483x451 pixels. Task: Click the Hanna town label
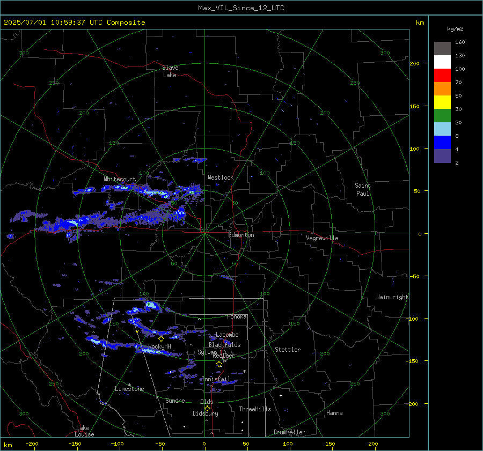pyautogui.click(x=334, y=413)
